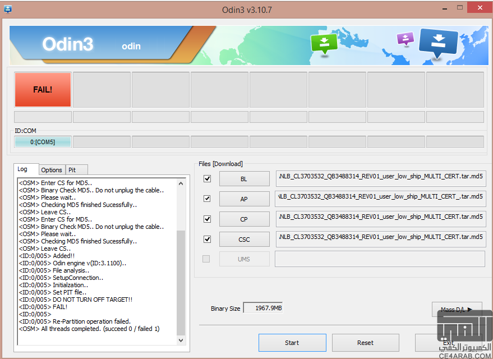493x359 pixels.
Task: Click the red FAIL! status box
Action: click(x=43, y=90)
